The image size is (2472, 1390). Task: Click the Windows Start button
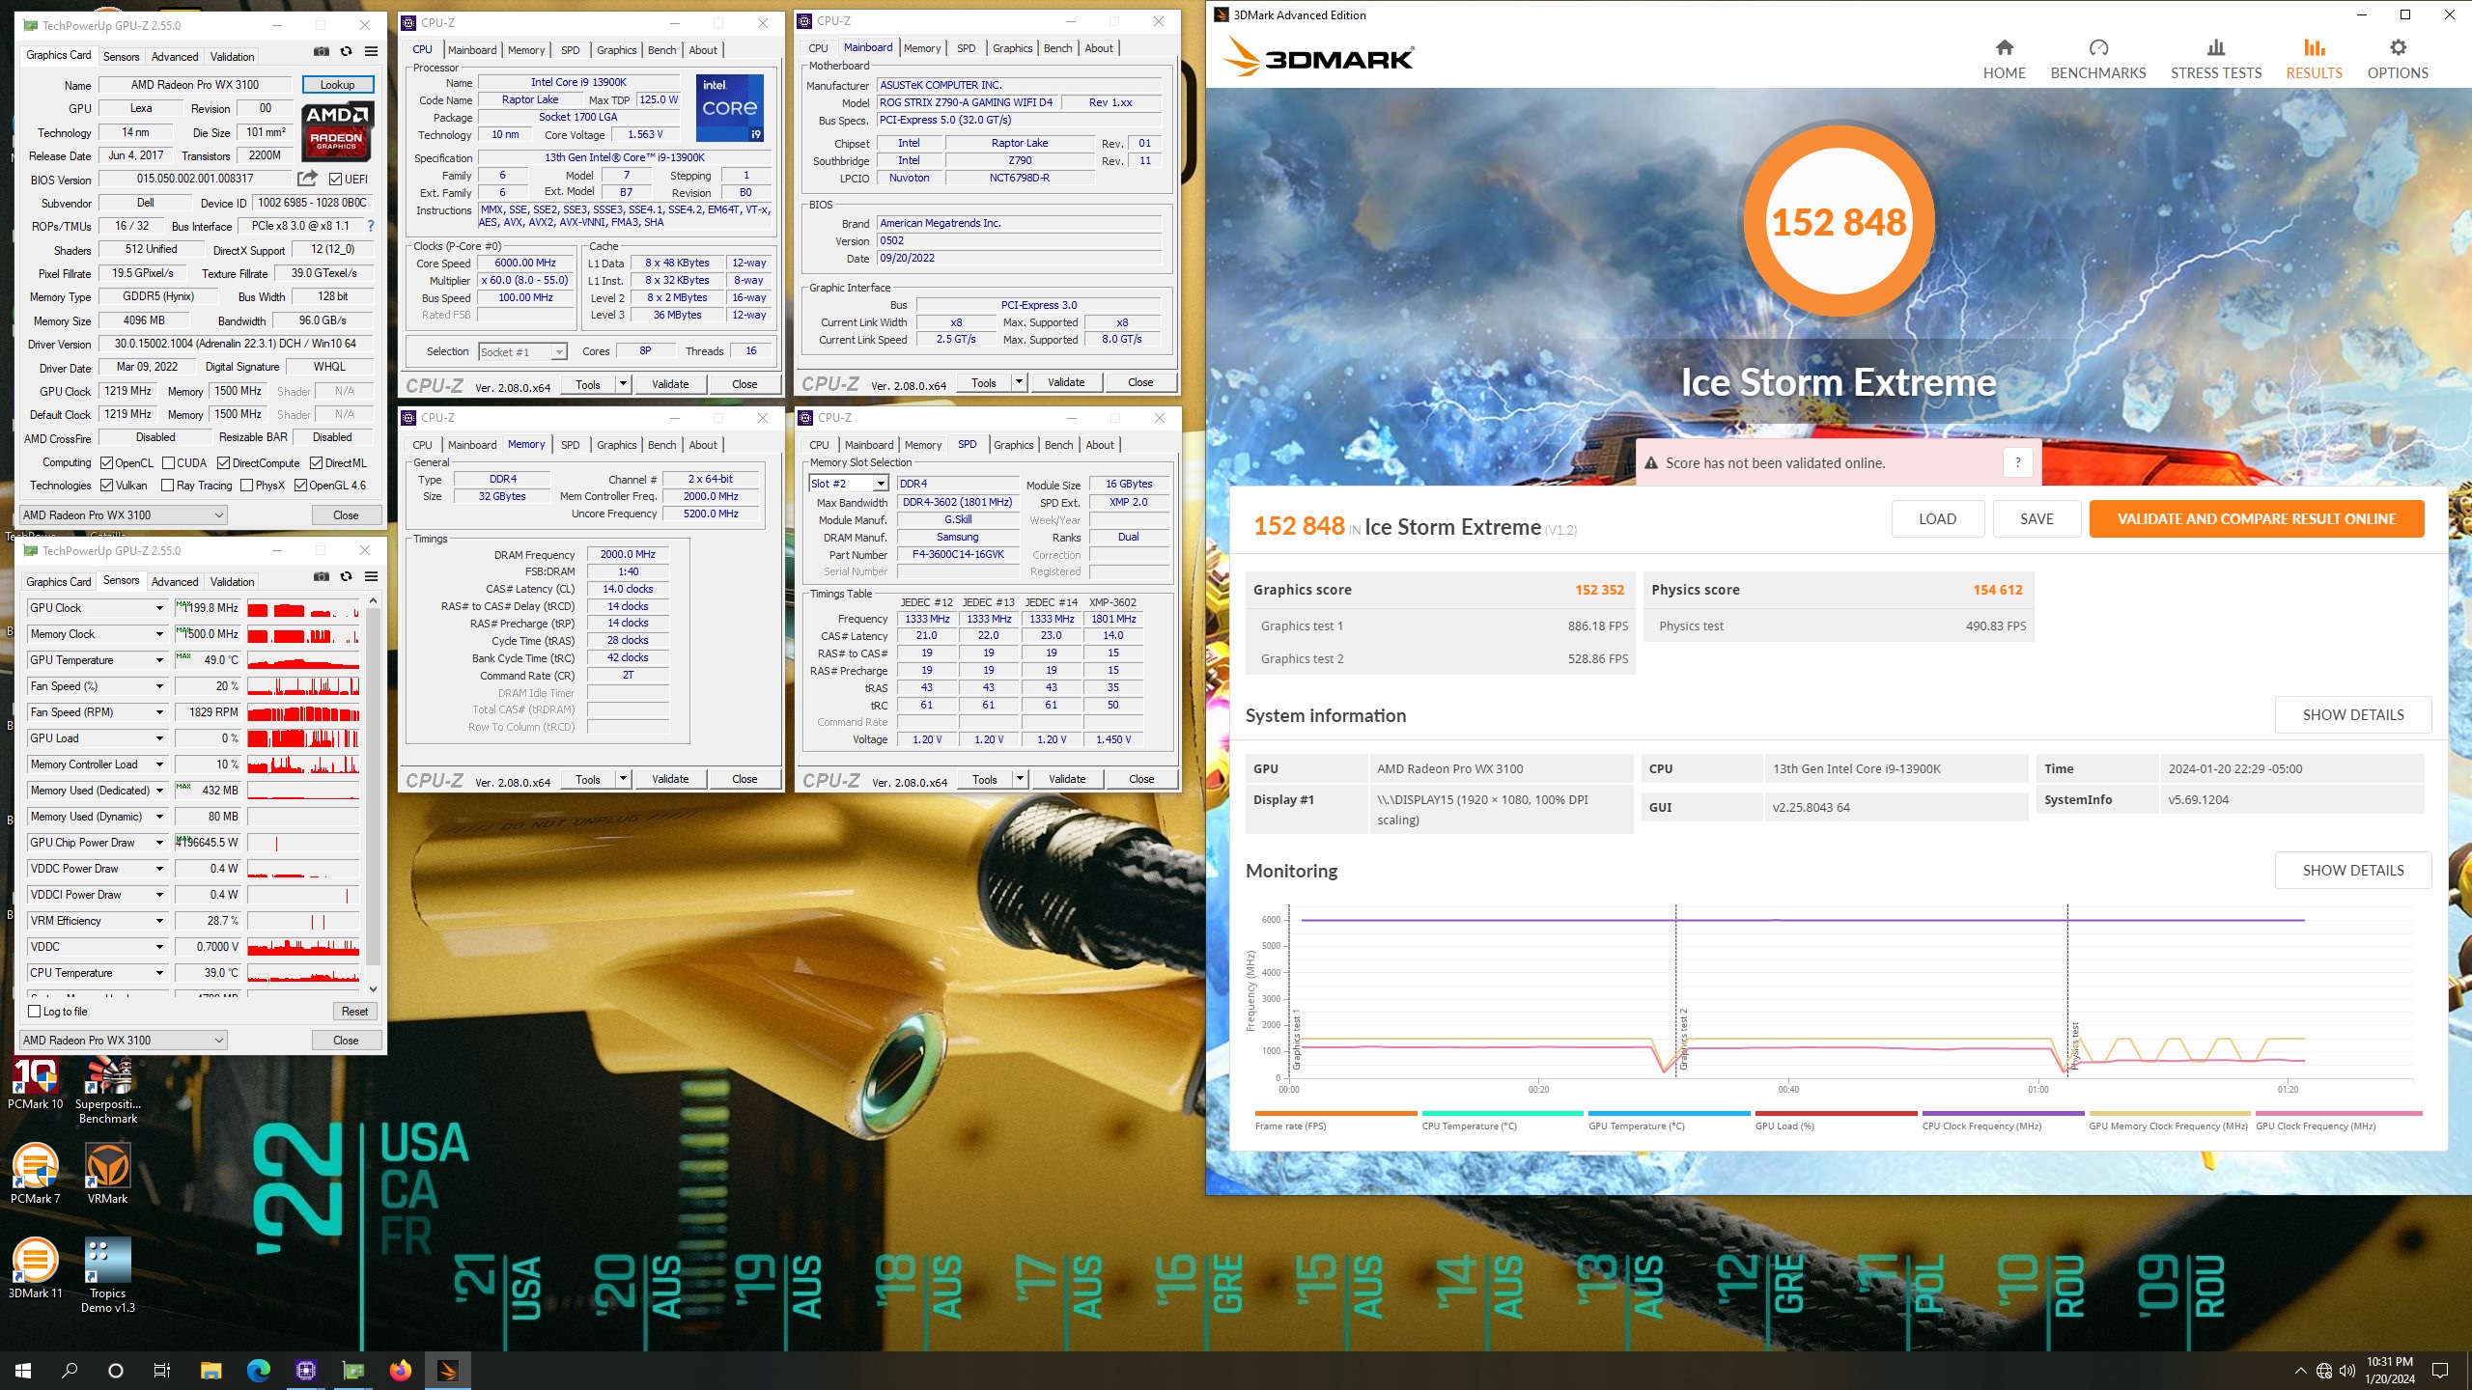tap(23, 1370)
